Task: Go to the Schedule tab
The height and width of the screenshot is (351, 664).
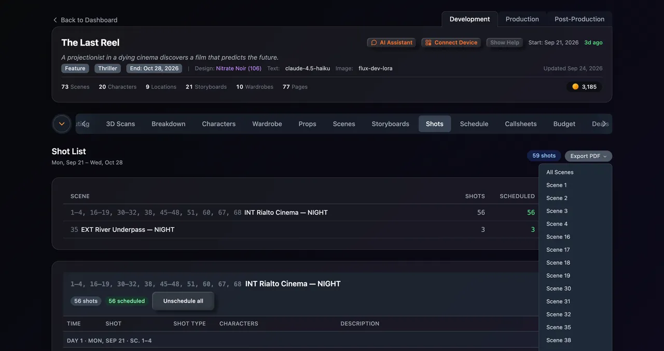Action: coord(474,124)
